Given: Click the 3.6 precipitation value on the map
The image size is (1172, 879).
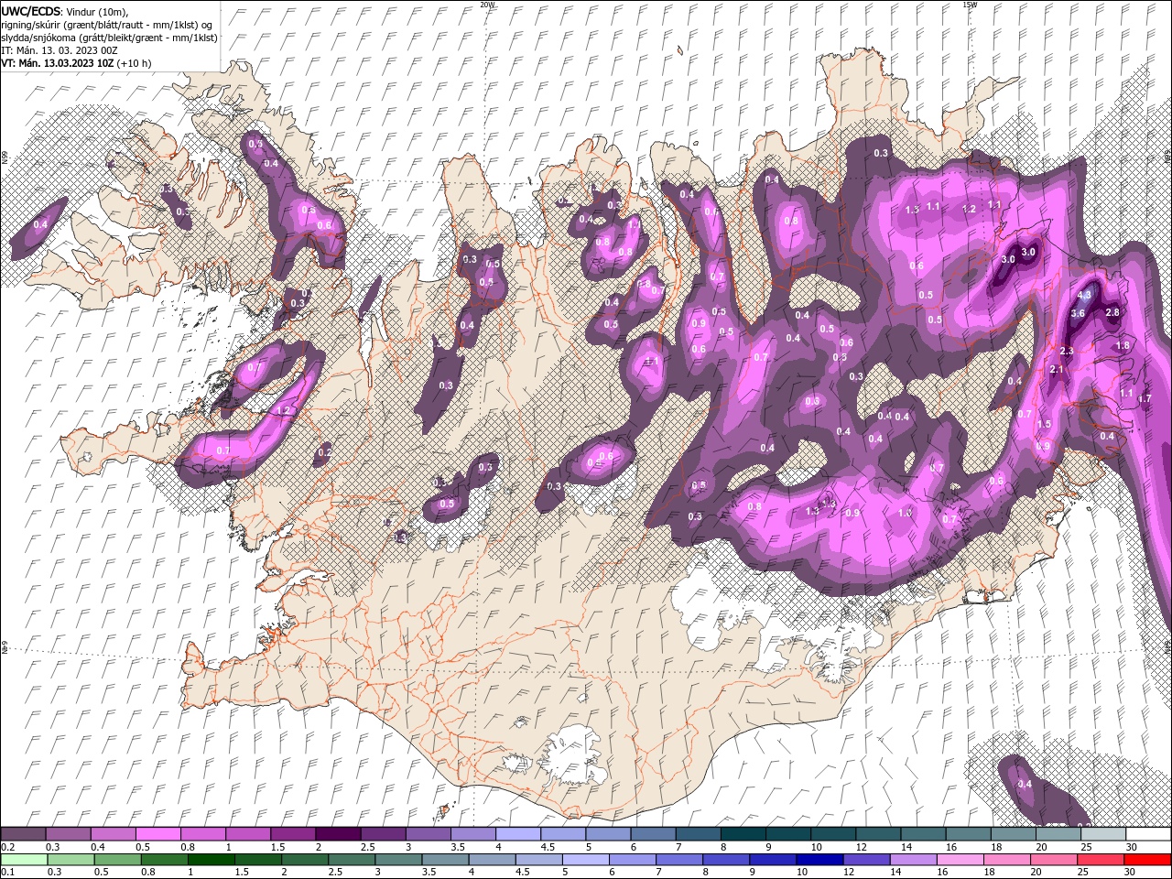Looking at the screenshot, I should 1078,313.
